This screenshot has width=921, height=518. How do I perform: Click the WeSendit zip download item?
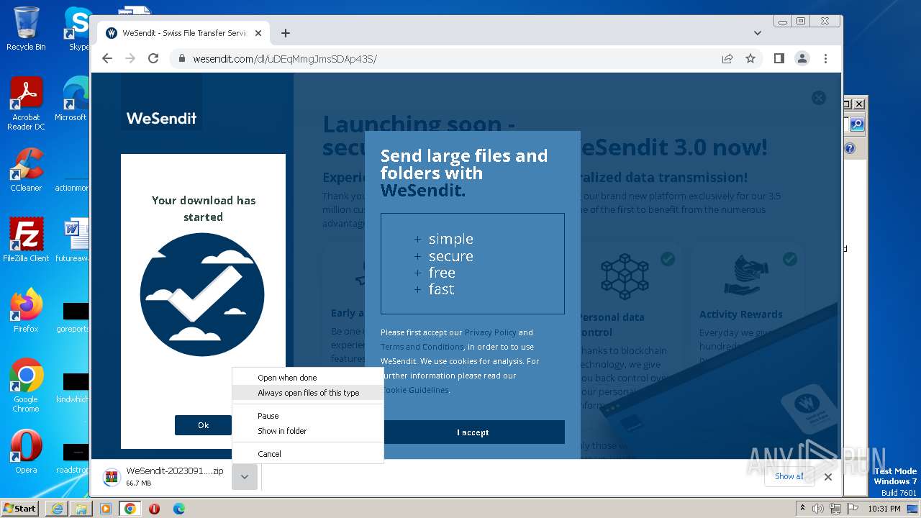[165, 476]
